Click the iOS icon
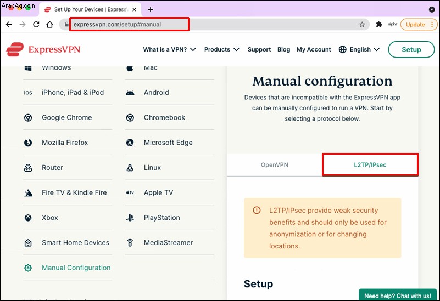Viewport: 440px width, 301px height. pos(28,93)
